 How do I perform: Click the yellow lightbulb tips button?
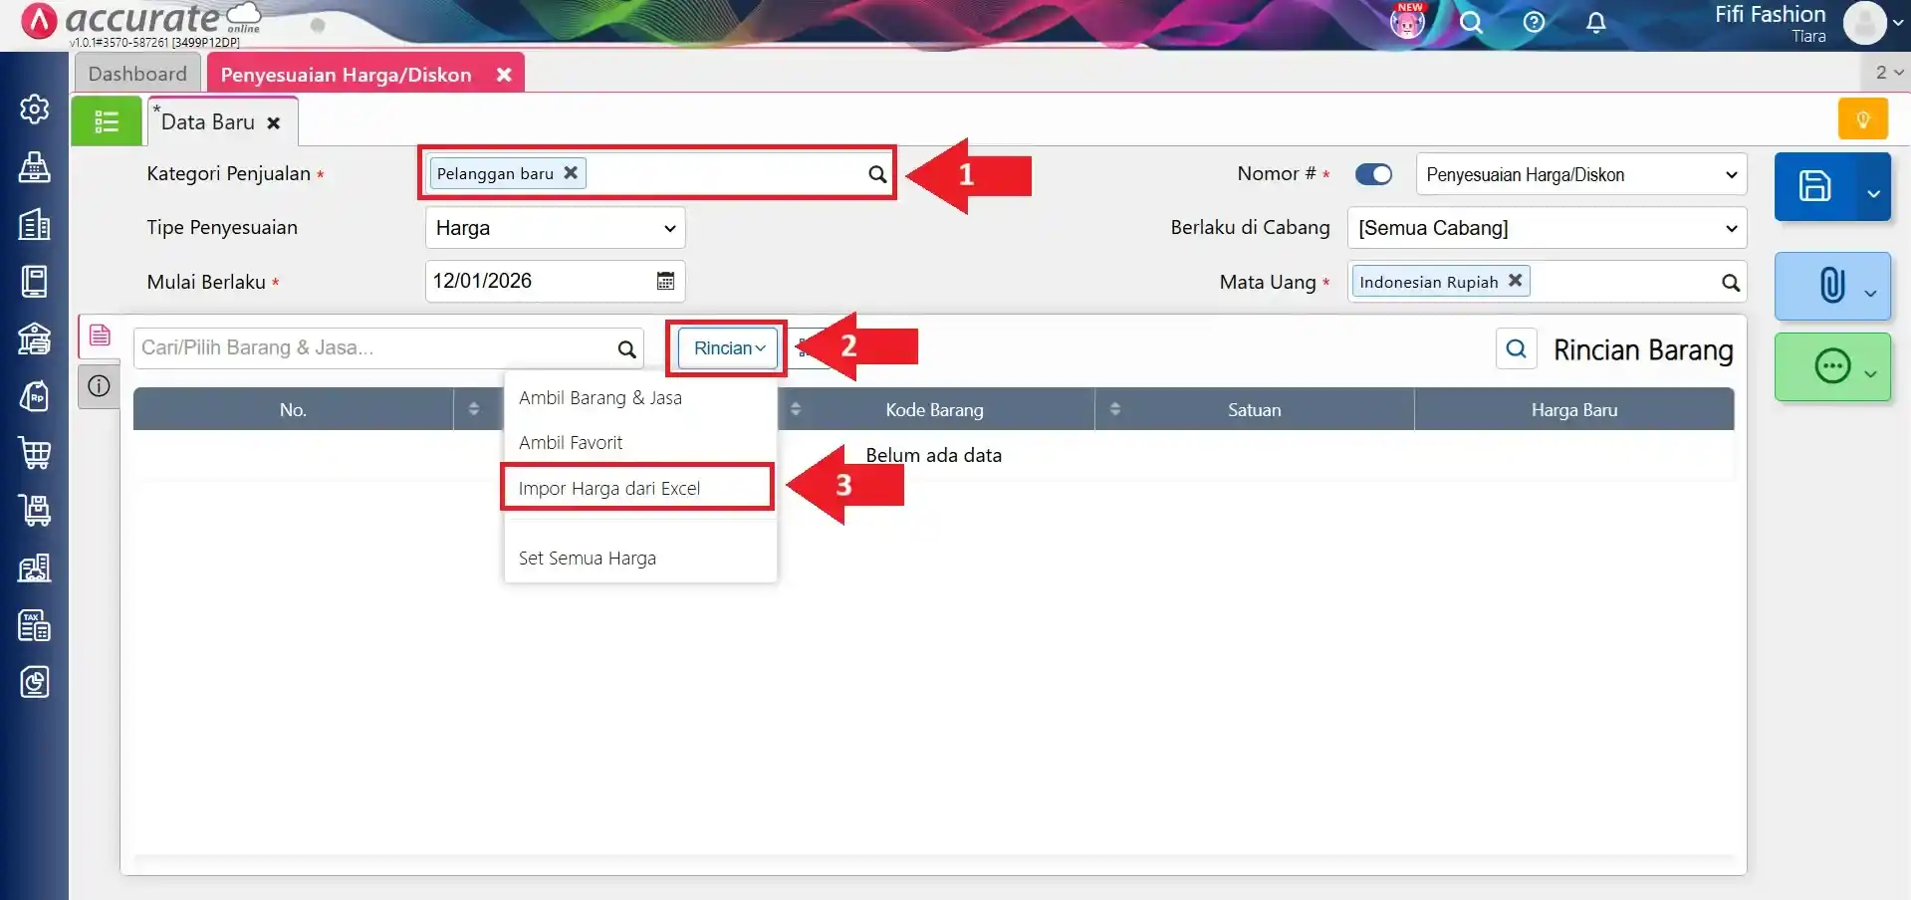pos(1862,119)
